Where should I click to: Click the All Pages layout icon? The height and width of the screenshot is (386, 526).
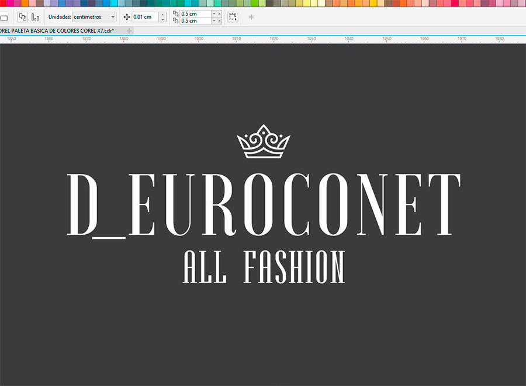(x=22, y=17)
